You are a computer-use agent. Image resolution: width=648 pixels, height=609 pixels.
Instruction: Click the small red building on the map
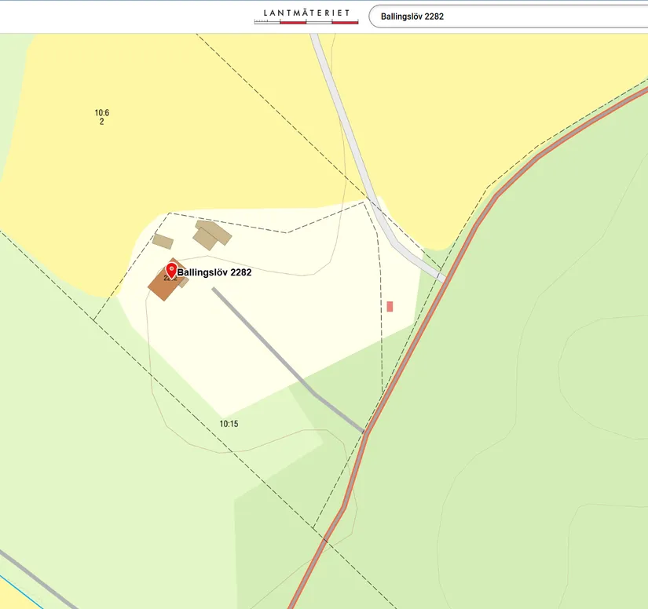[390, 306]
